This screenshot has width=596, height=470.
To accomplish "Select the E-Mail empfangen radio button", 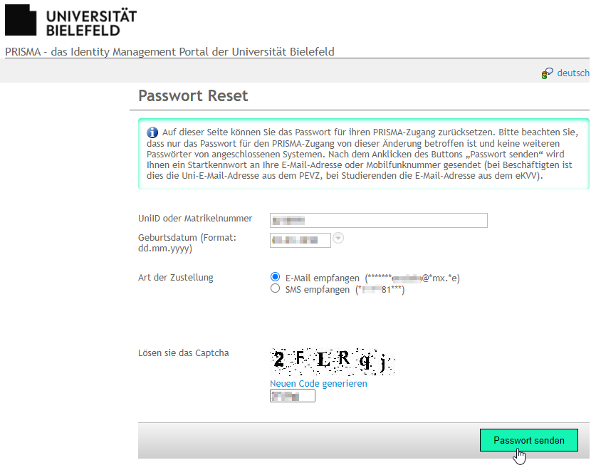I will coord(275,277).
